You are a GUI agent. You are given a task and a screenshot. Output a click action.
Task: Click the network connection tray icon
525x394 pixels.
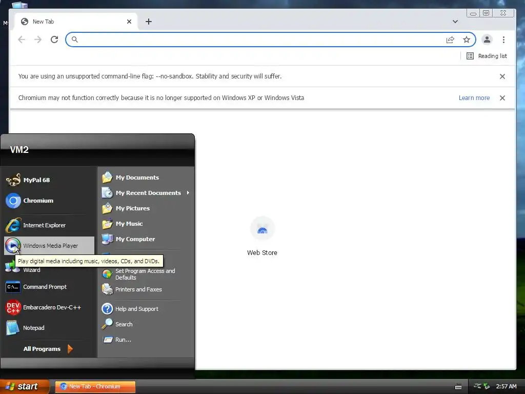click(477, 386)
